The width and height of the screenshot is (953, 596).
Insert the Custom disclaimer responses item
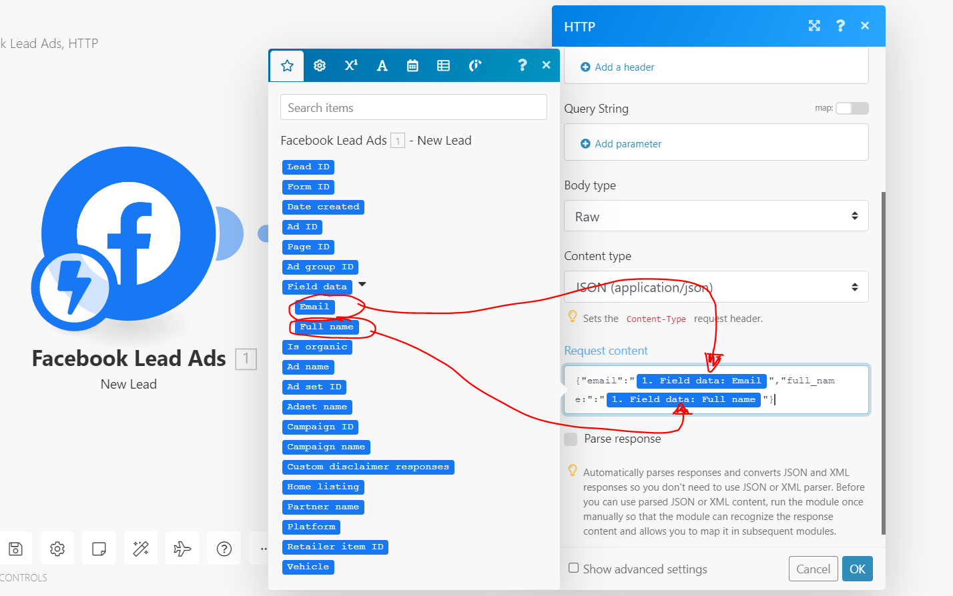368,467
